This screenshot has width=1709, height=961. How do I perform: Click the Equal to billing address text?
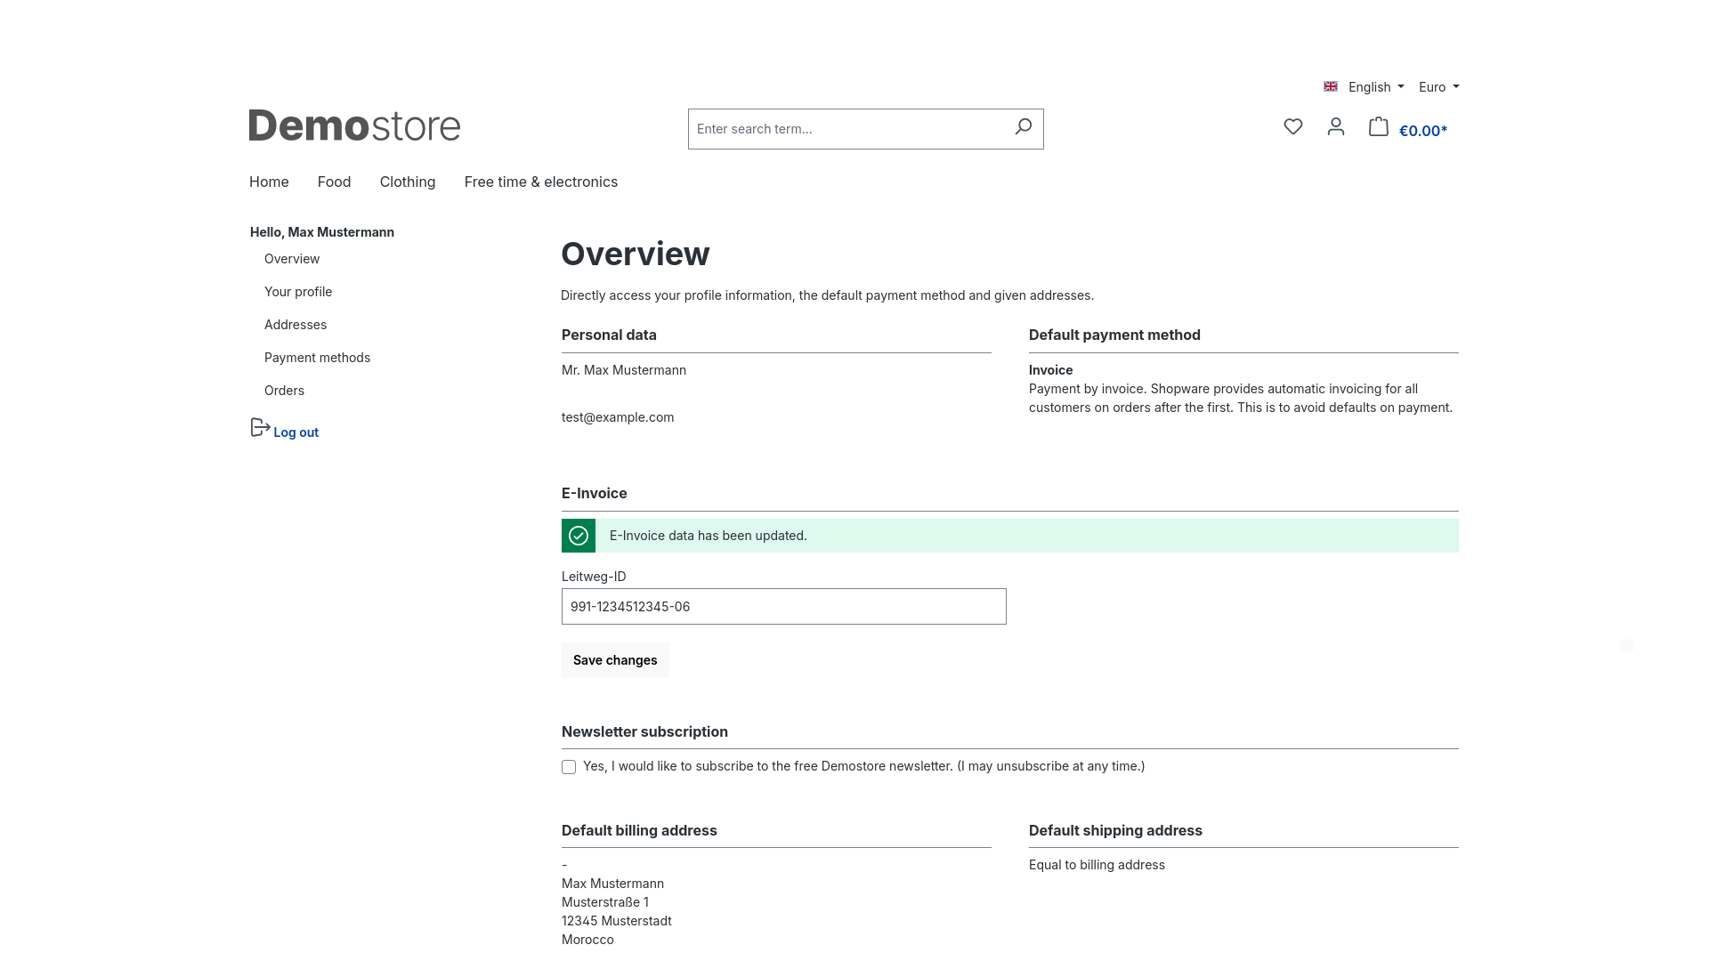[1097, 865]
